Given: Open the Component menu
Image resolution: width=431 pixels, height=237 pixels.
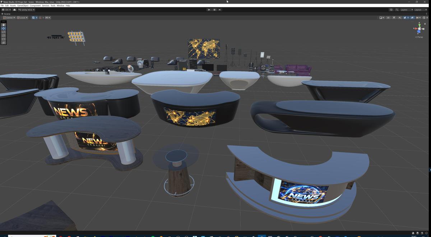Looking at the screenshot, I should point(35,6).
